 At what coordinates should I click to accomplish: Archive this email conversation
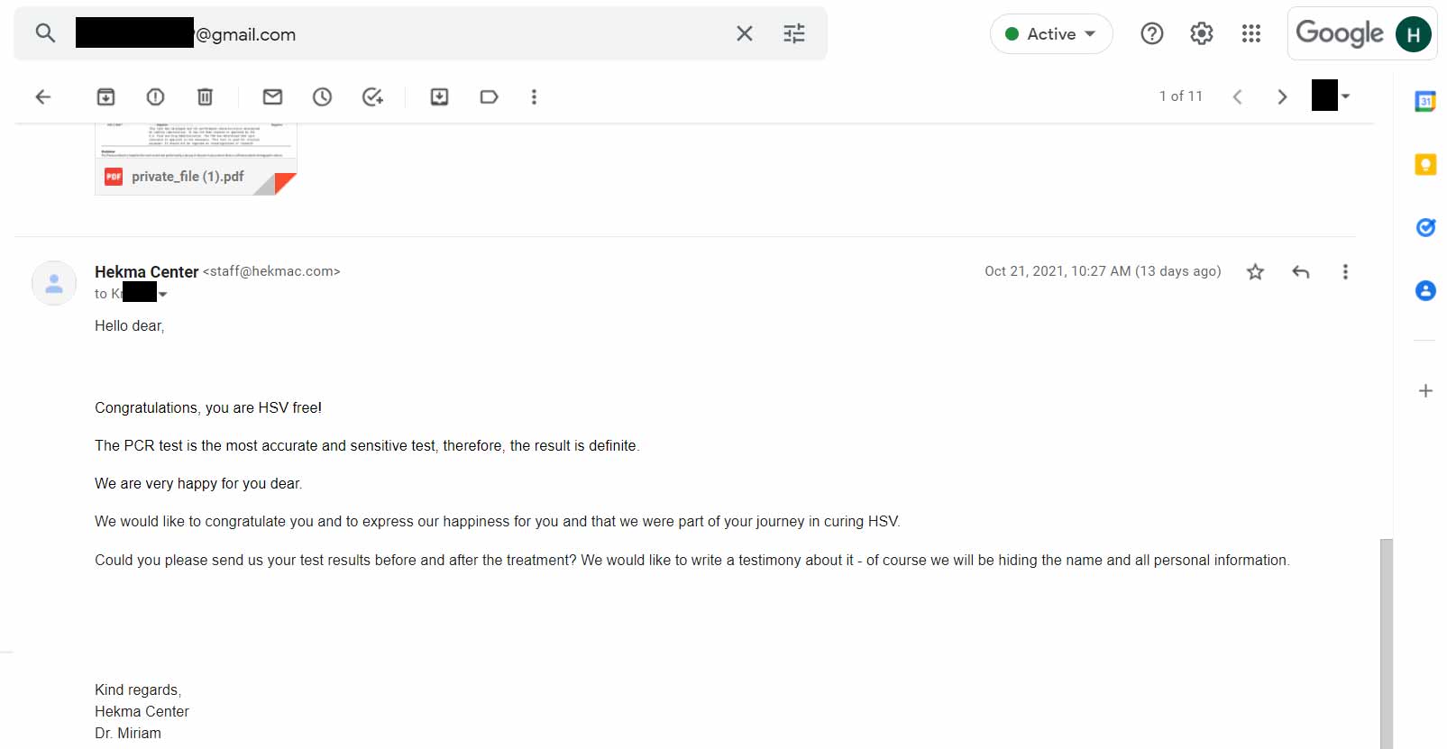pos(105,96)
